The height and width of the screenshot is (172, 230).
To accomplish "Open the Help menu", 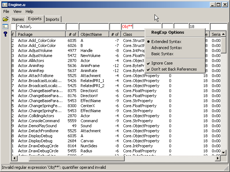I will coord(29,11).
